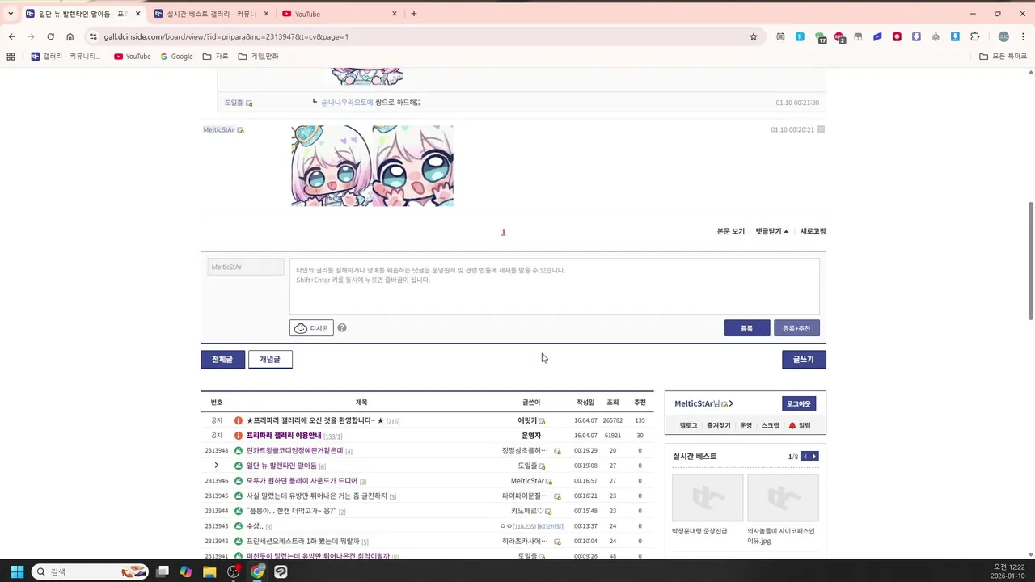Screen dimensions: 1035x582
Task: Click the address bar URL field
Action: [x=420, y=36]
